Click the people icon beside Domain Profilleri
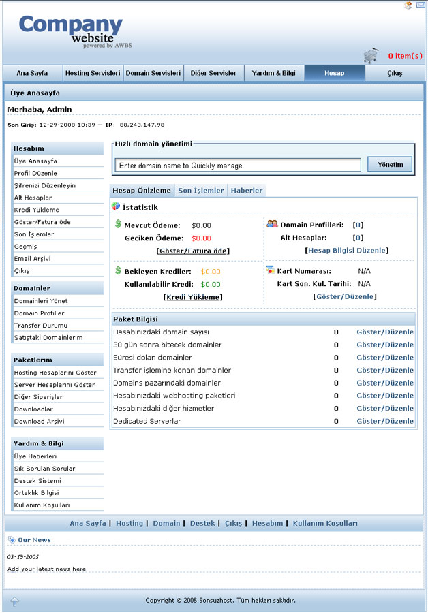The image size is (428, 613). (x=272, y=224)
